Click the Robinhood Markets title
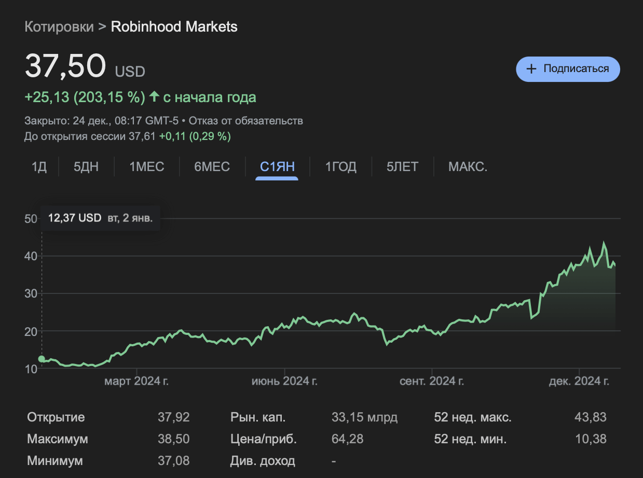 coord(174,27)
